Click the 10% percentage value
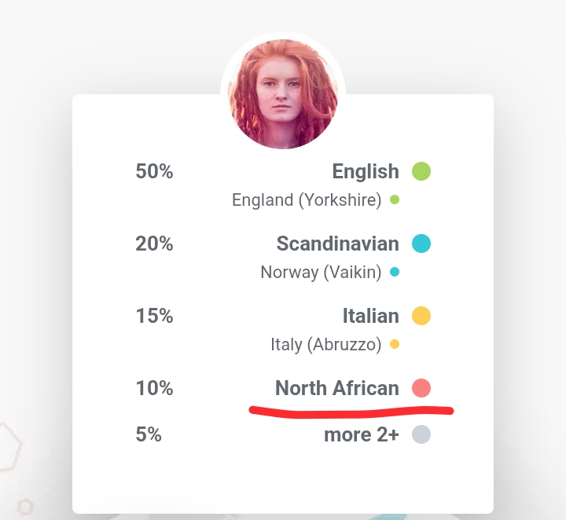The image size is (566, 520). pos(155,388)
